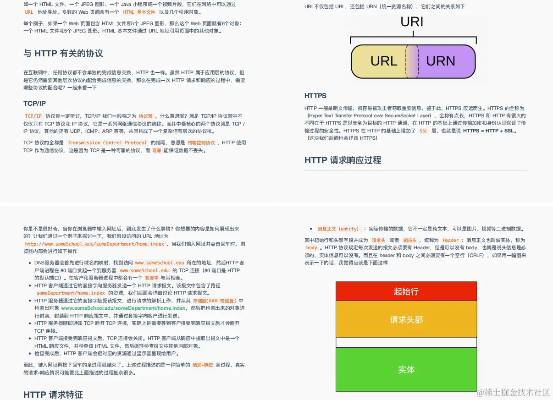
Task: Click the 传输控制协议 highlighted term
Action: pyautogui.click(x=202, y=142)
